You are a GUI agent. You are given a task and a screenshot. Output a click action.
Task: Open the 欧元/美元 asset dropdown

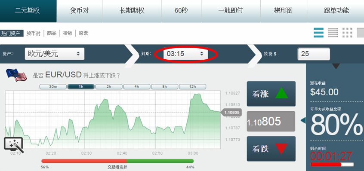[x=55, y=54]
